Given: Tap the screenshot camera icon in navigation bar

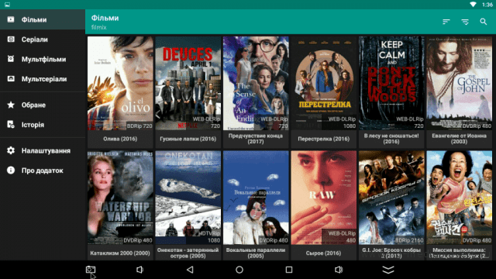Looking at the screenshot, I should pyautogui.click(x=91, y=270).
